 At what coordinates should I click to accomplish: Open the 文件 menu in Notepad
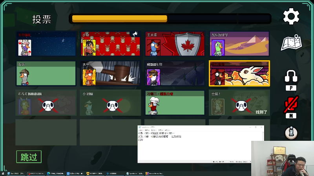(x=141, y=130)
